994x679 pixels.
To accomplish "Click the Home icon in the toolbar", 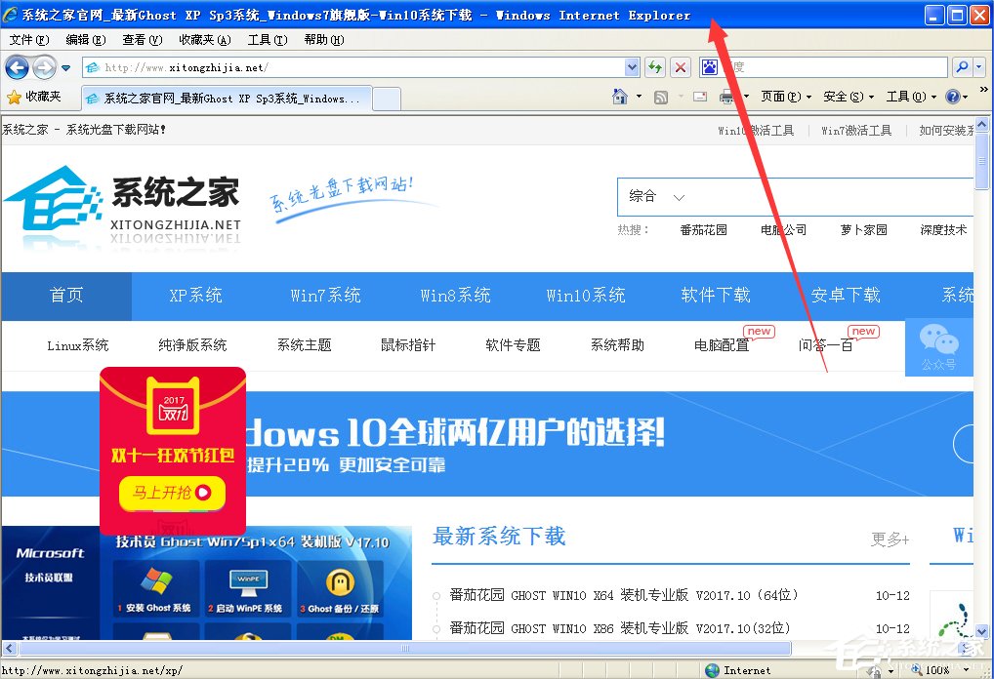I will point(620,97).
